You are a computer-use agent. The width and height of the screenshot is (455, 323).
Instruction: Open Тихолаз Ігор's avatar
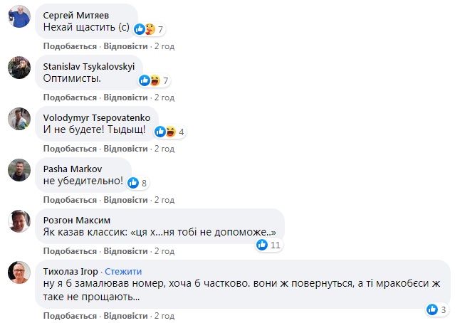pos(19,273)
